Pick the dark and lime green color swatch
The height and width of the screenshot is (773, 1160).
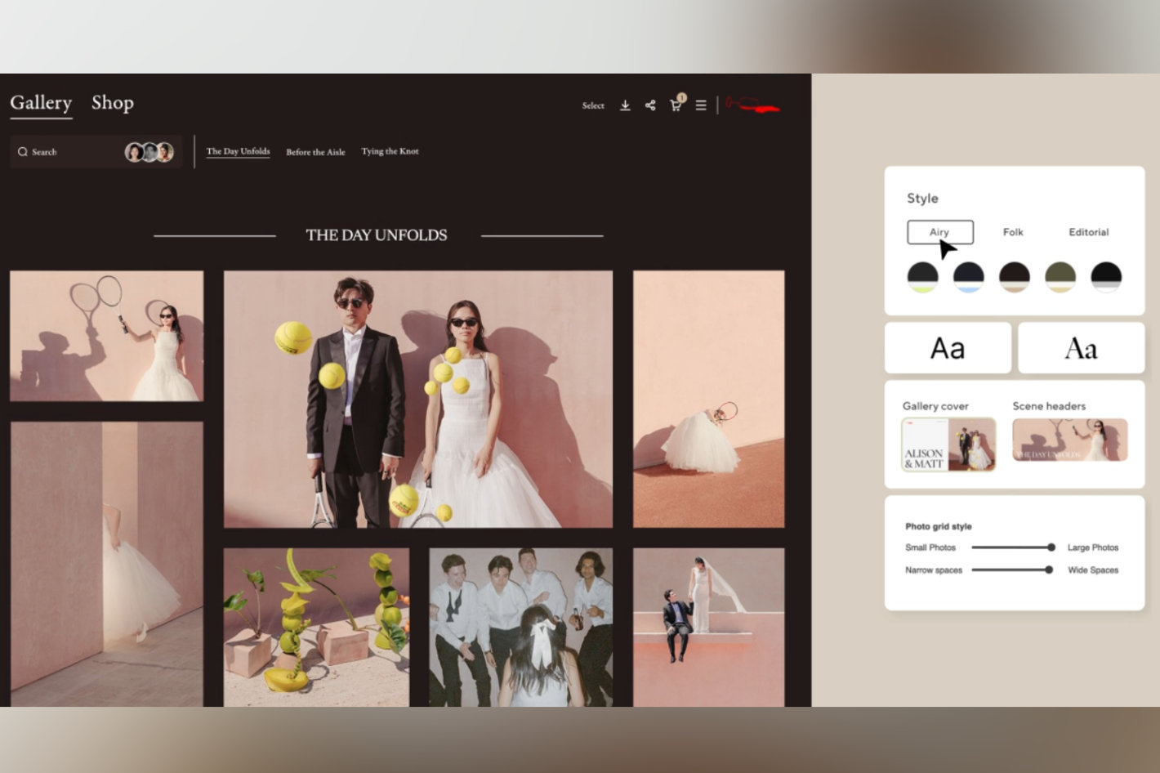(923, 277)
